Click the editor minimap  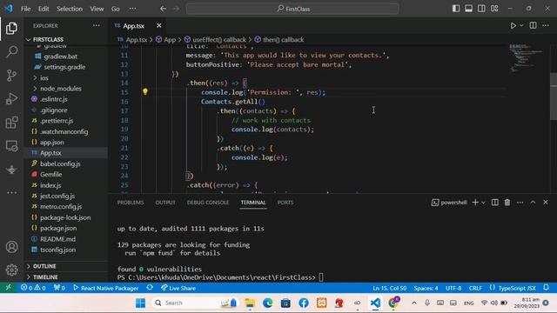pyautogui.click(x=527, y=58)
